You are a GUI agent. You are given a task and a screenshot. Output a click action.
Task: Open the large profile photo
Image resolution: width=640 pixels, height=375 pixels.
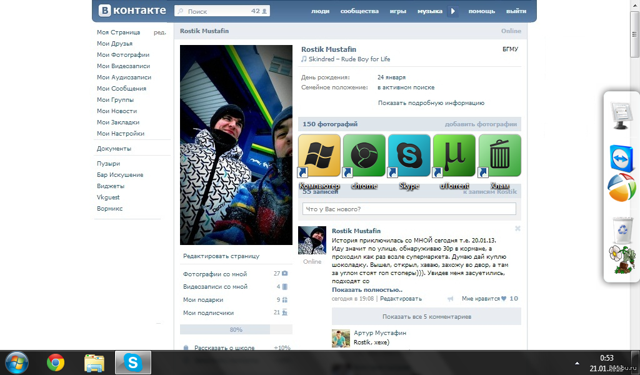point(236,145)
